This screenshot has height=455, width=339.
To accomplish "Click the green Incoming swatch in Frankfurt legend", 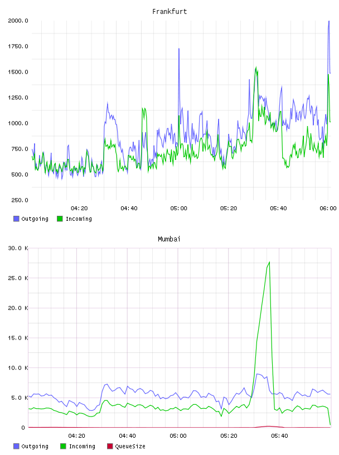I will coord(60,219).
